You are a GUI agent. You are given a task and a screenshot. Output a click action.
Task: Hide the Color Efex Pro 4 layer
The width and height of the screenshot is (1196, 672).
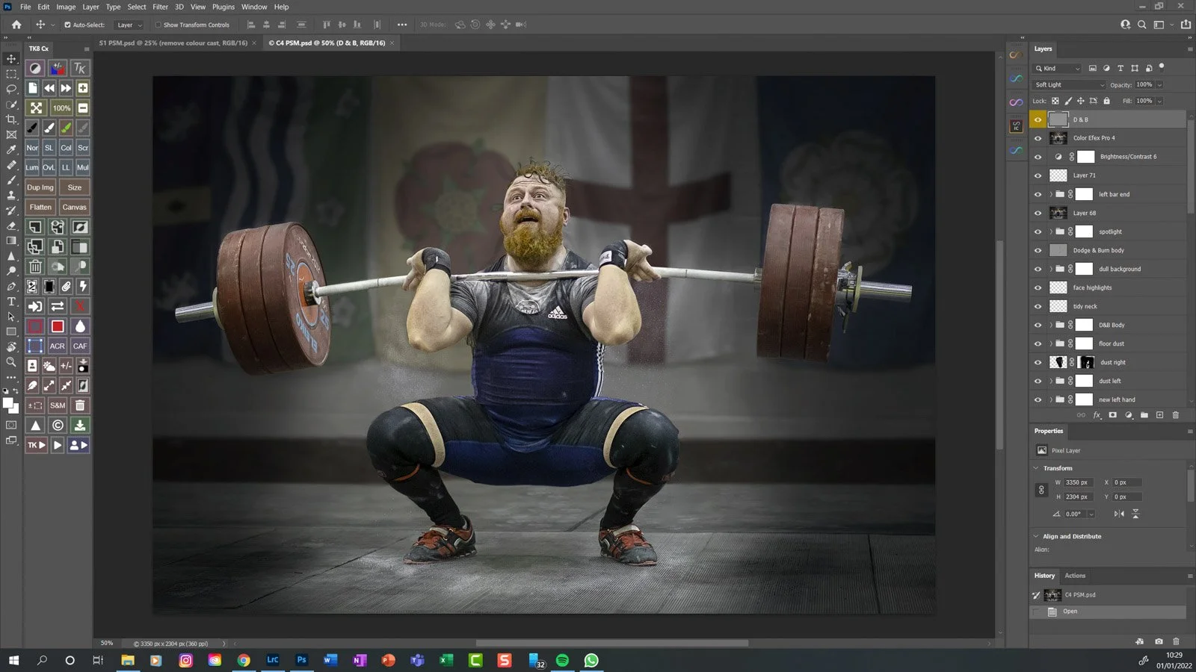1038,138
